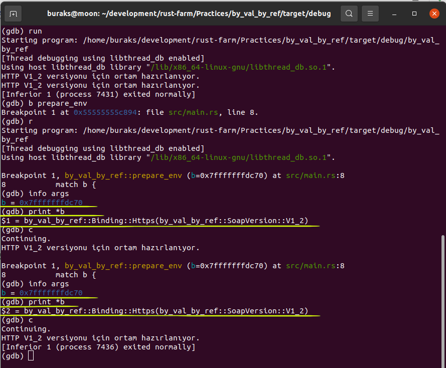This screenshot has height=368, width=446.
Task: Maximize the terminal window
Action: (414, 14)
